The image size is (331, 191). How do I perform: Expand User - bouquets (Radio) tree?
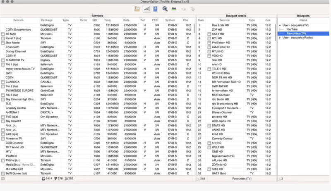(x=280, y=38)
